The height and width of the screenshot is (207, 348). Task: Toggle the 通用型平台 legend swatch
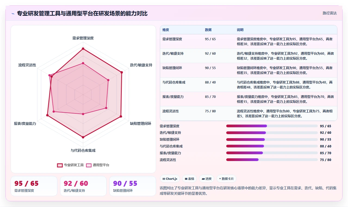tap(89, 165)
